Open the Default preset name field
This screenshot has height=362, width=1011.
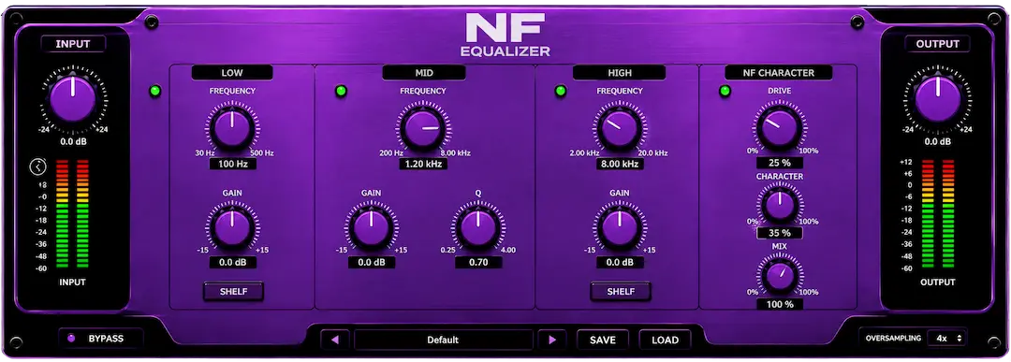click(x=443, y=340)
